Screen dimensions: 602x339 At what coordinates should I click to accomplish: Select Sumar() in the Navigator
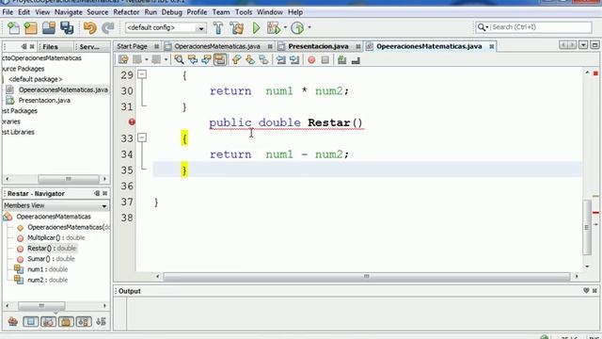(51, 259)
